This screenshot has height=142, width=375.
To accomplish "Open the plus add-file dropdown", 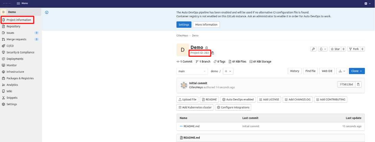I will pos(228,71).
